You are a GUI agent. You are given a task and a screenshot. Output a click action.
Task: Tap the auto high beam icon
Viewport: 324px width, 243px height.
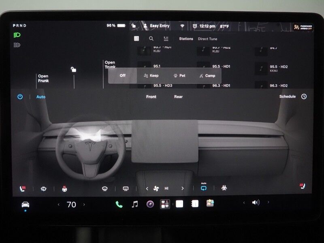click(17, 45)
